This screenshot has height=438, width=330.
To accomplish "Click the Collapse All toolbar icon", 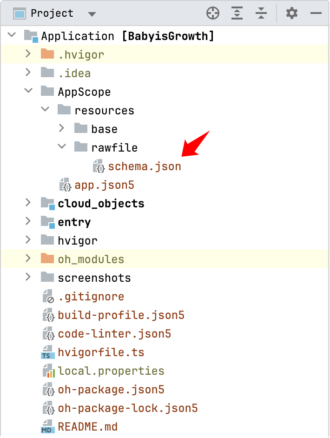I will coord(261,13).
